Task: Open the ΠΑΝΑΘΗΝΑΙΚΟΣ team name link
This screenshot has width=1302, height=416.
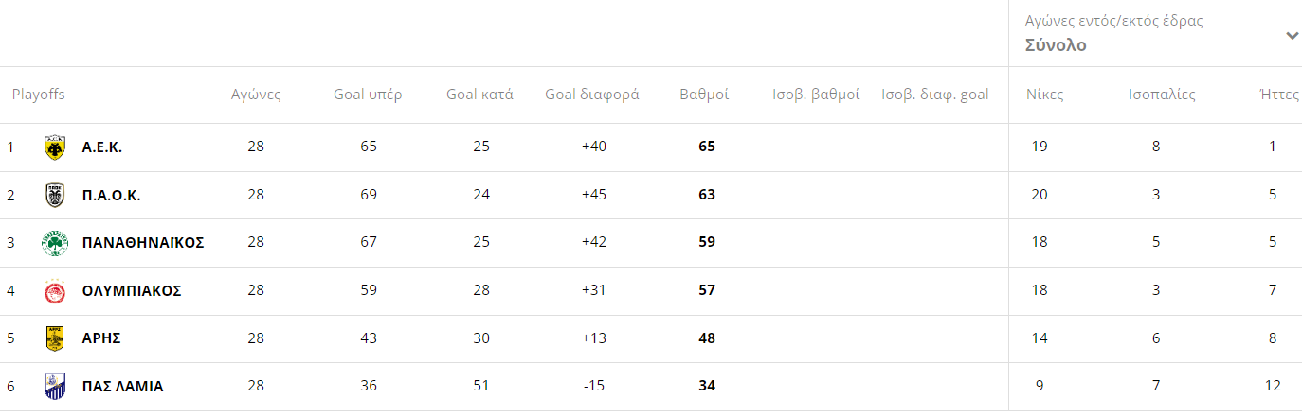Action: pos(143,243)
